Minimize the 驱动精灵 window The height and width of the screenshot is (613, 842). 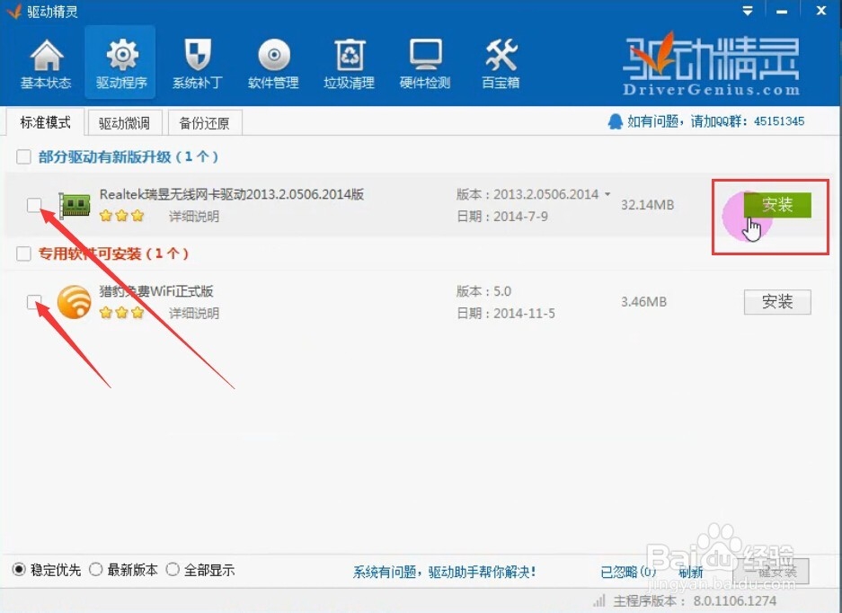pyautogui.click(x=782, y=12)
